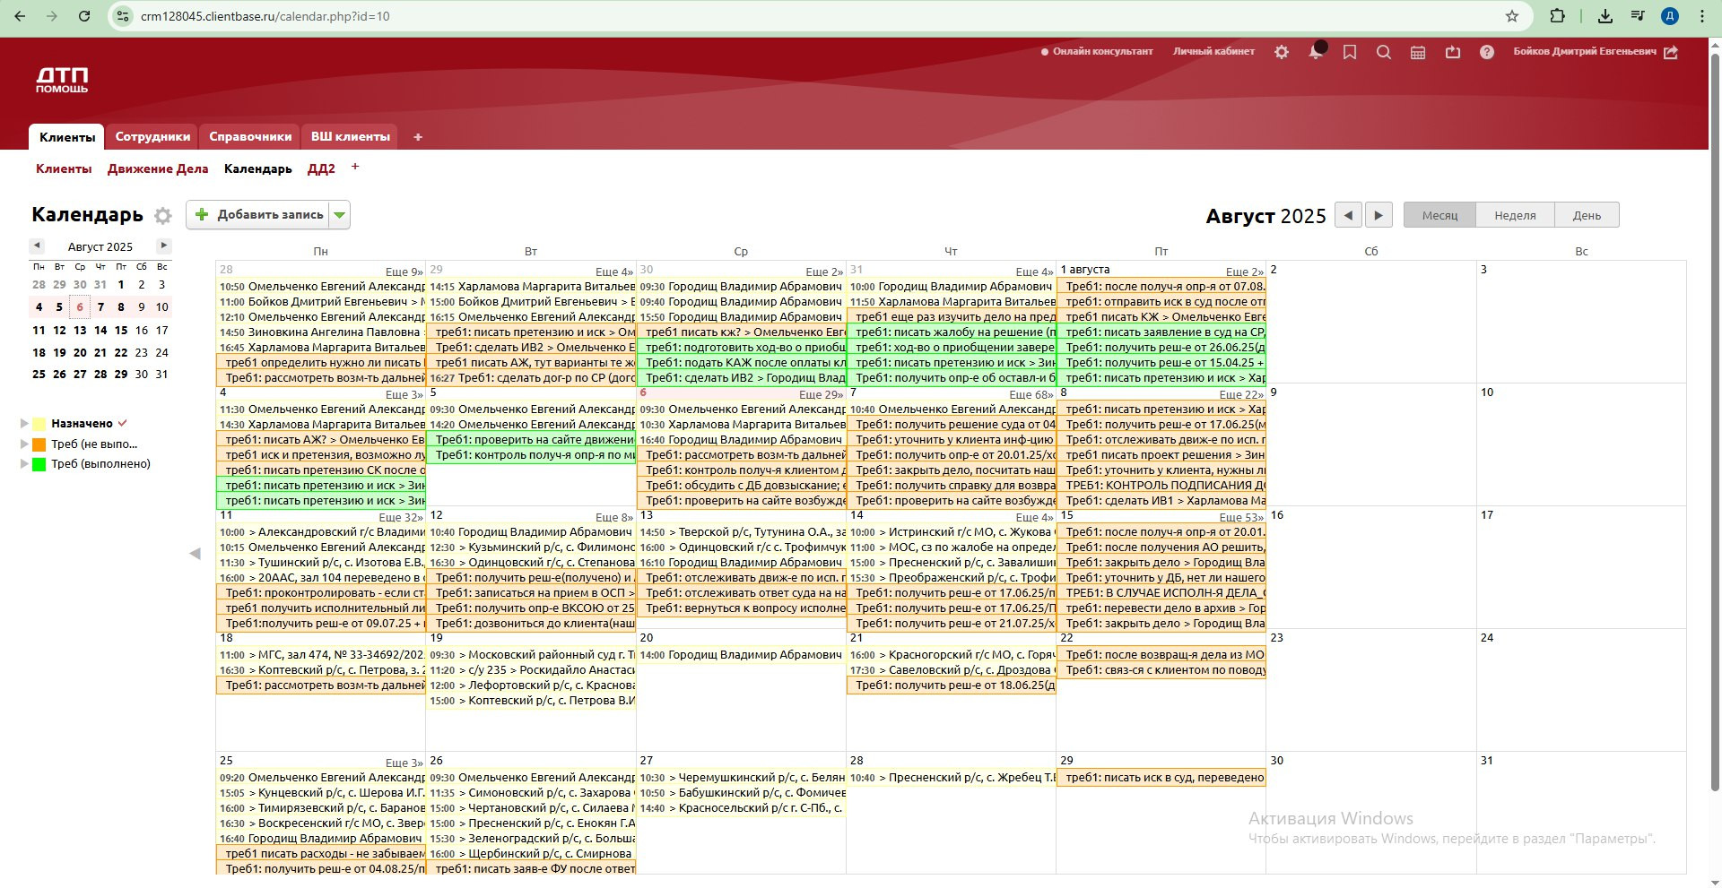The width and height of the screenshot is (1722, 888).
Task: Open the Добавить запись dropdown arrow
Action: pos(340,215)
